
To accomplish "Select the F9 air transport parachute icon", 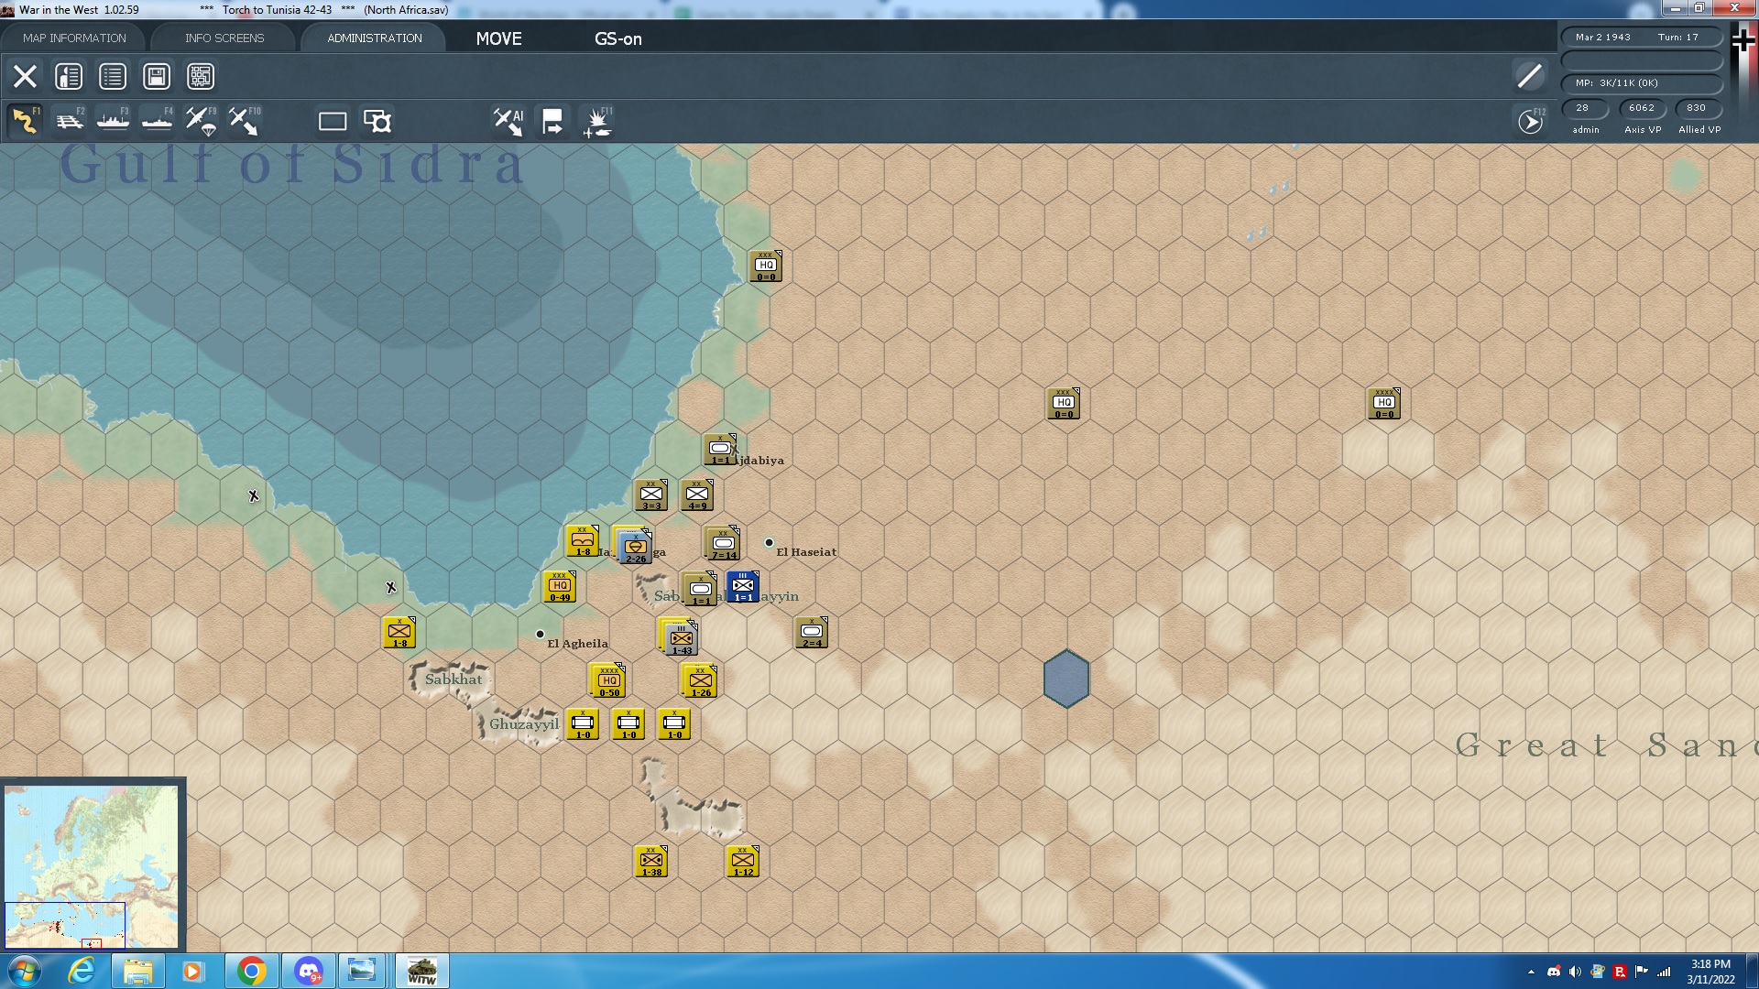I will click(x=201, y=121).
